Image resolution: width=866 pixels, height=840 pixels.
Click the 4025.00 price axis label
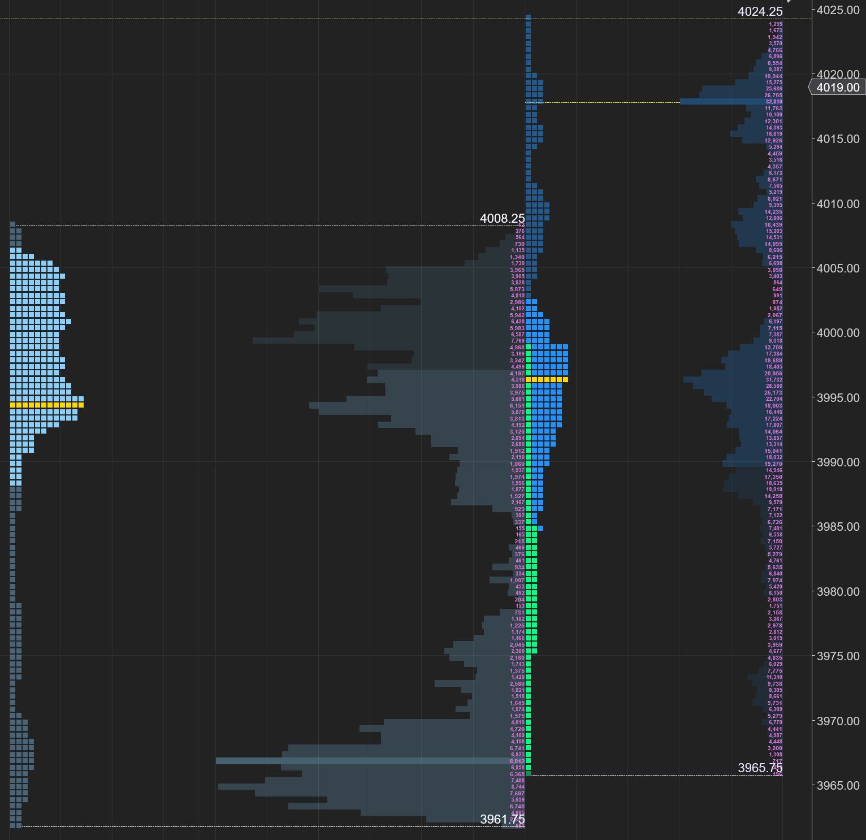(x=838, y=10)
